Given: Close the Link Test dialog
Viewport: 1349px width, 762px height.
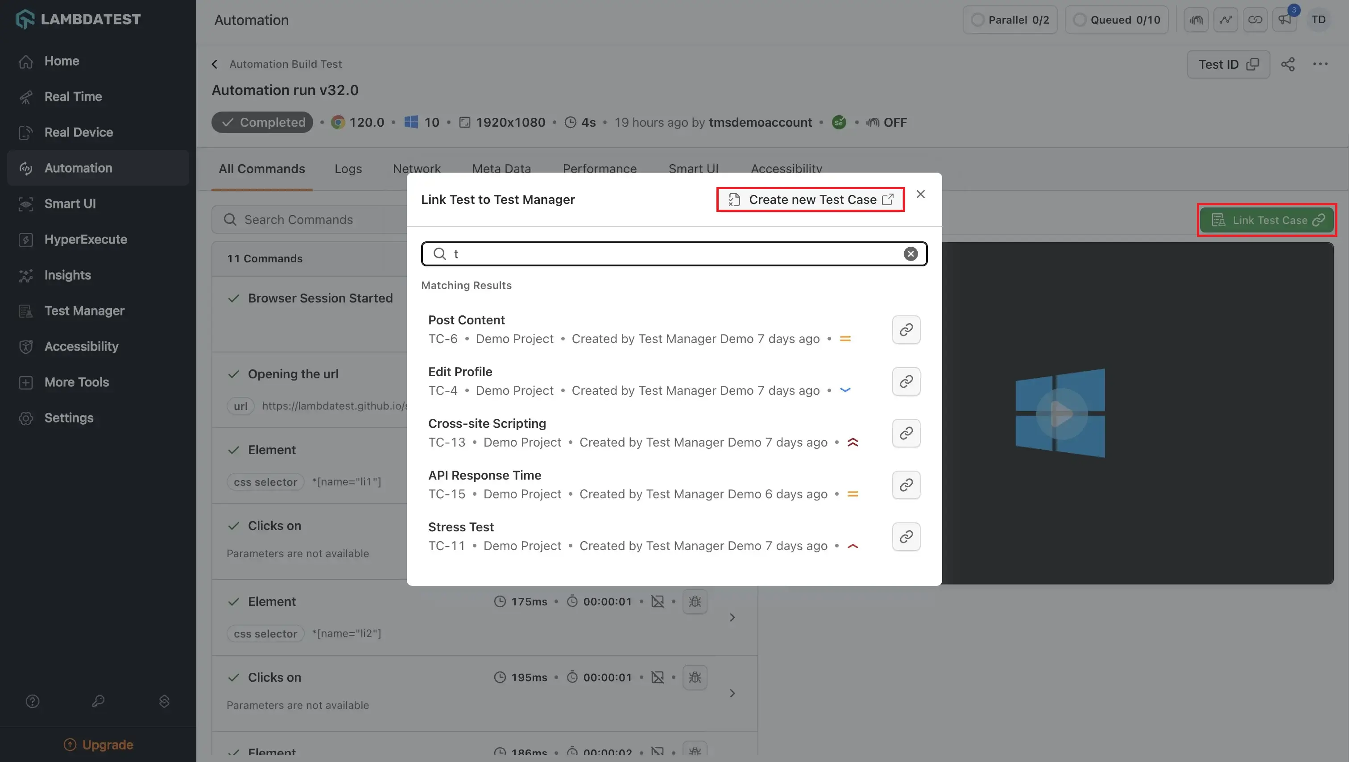Looking at the screenshot, I should point(920,195).
